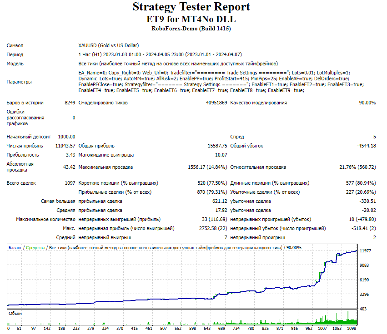Select the expected payoff value 10.07
The height and width of the screenshot is (334, 387).
pos(221,155)
